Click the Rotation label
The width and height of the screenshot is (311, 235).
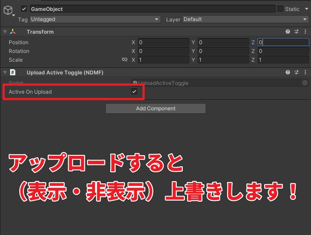coord(19,51)
